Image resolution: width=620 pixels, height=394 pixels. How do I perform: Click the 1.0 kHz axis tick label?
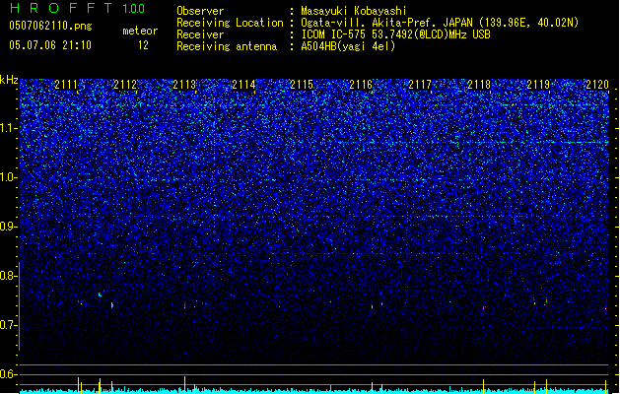9,177
